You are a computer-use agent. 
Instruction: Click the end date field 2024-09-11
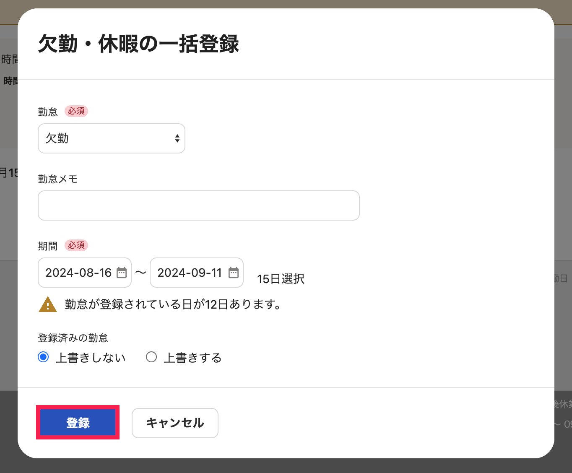197,273
